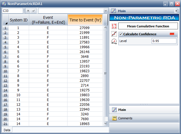Screen dimensions: 181x134
Task: Click the red Calculate Confidence collapse icon
Action: pyautogui.click(x=172, y=34)
